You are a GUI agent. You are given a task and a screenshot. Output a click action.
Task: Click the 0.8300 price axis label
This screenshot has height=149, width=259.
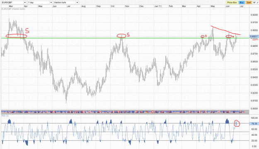pyautogui.click(x=254, y=85)
